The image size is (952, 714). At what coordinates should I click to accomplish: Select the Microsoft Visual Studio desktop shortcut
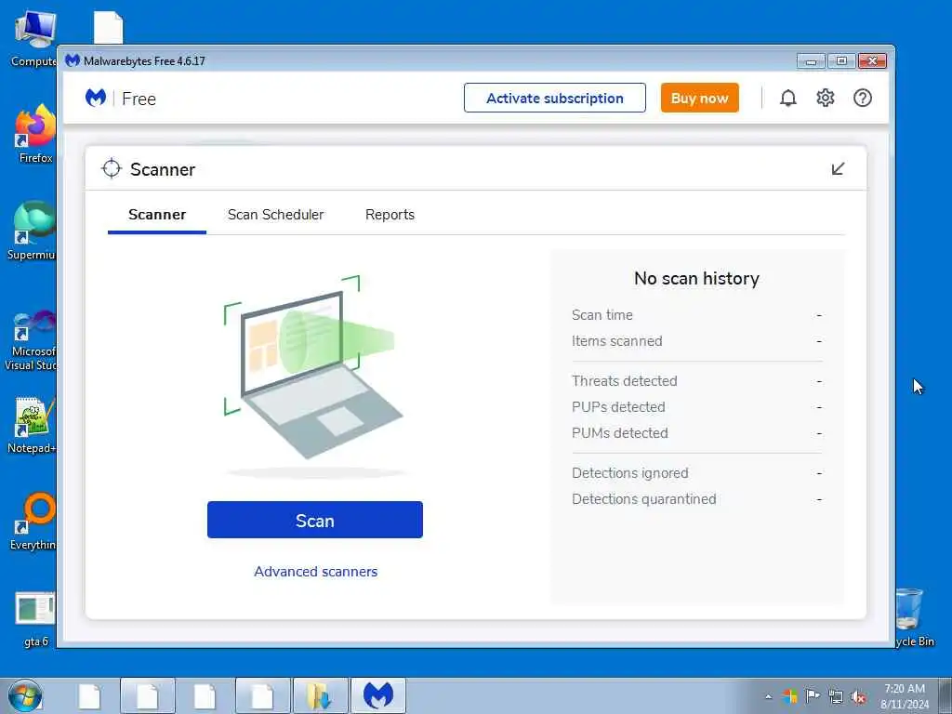click(32, 340)
